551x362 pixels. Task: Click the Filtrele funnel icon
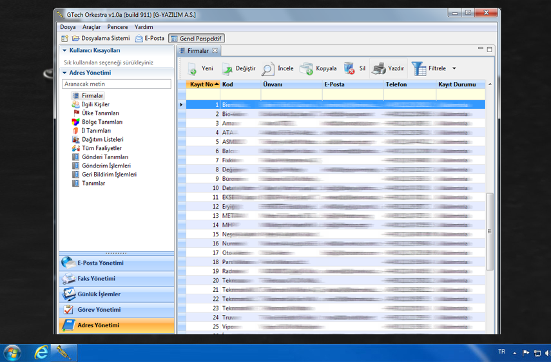point(419,68)
